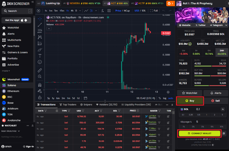
Task: Redo the chart action
Action: point(170,11)
